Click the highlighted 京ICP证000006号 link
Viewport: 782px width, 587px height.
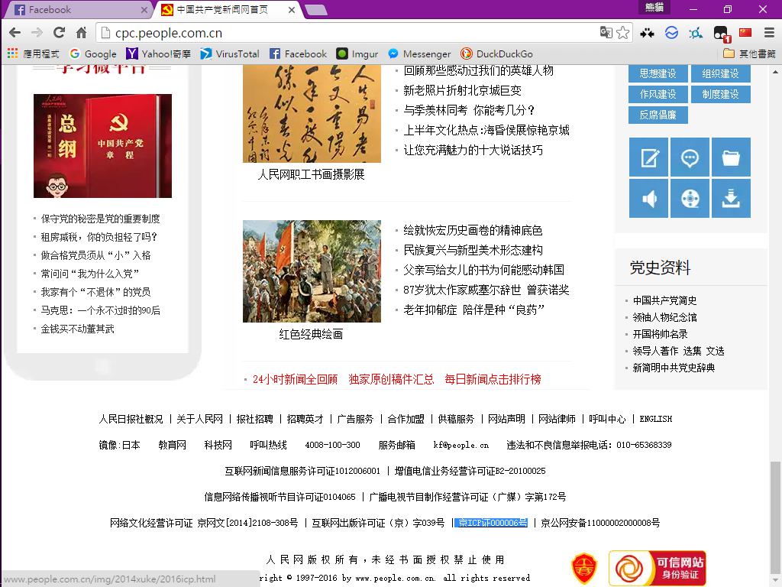click(x=493, y=523)
